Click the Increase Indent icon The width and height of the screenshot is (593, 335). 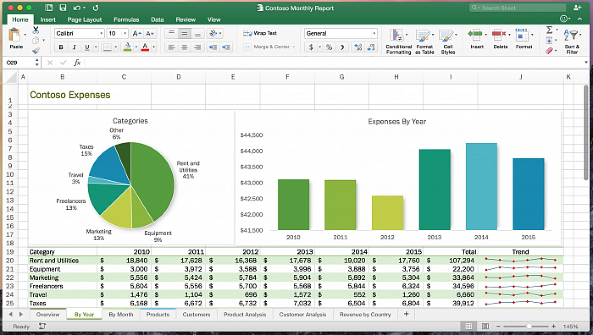click(226, 47)
